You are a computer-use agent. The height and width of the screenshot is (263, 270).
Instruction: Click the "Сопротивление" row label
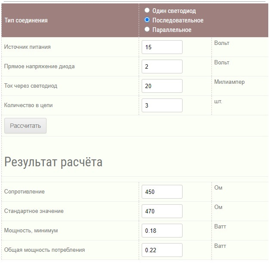pyautogui.click(x=24, y=192)
